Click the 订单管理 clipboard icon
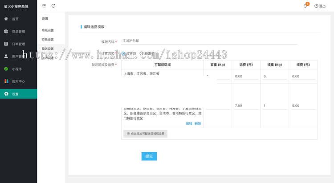The width and height of the screenshot is (334, 183). coord(6,44)
